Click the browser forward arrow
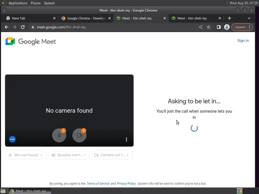This screenshot has width=259, height=194. tap(14, 27)
